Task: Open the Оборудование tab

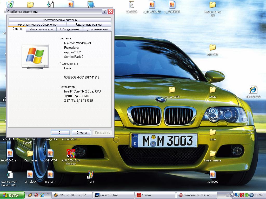Action: coord(70,29)
